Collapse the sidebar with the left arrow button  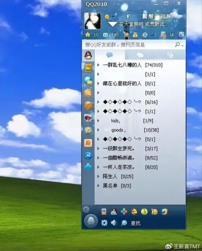click(86, 210)
